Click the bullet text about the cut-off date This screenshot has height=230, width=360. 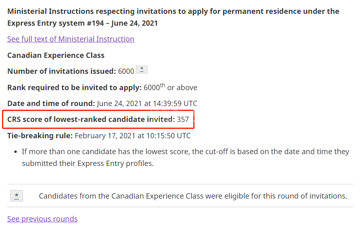[186, 157]
